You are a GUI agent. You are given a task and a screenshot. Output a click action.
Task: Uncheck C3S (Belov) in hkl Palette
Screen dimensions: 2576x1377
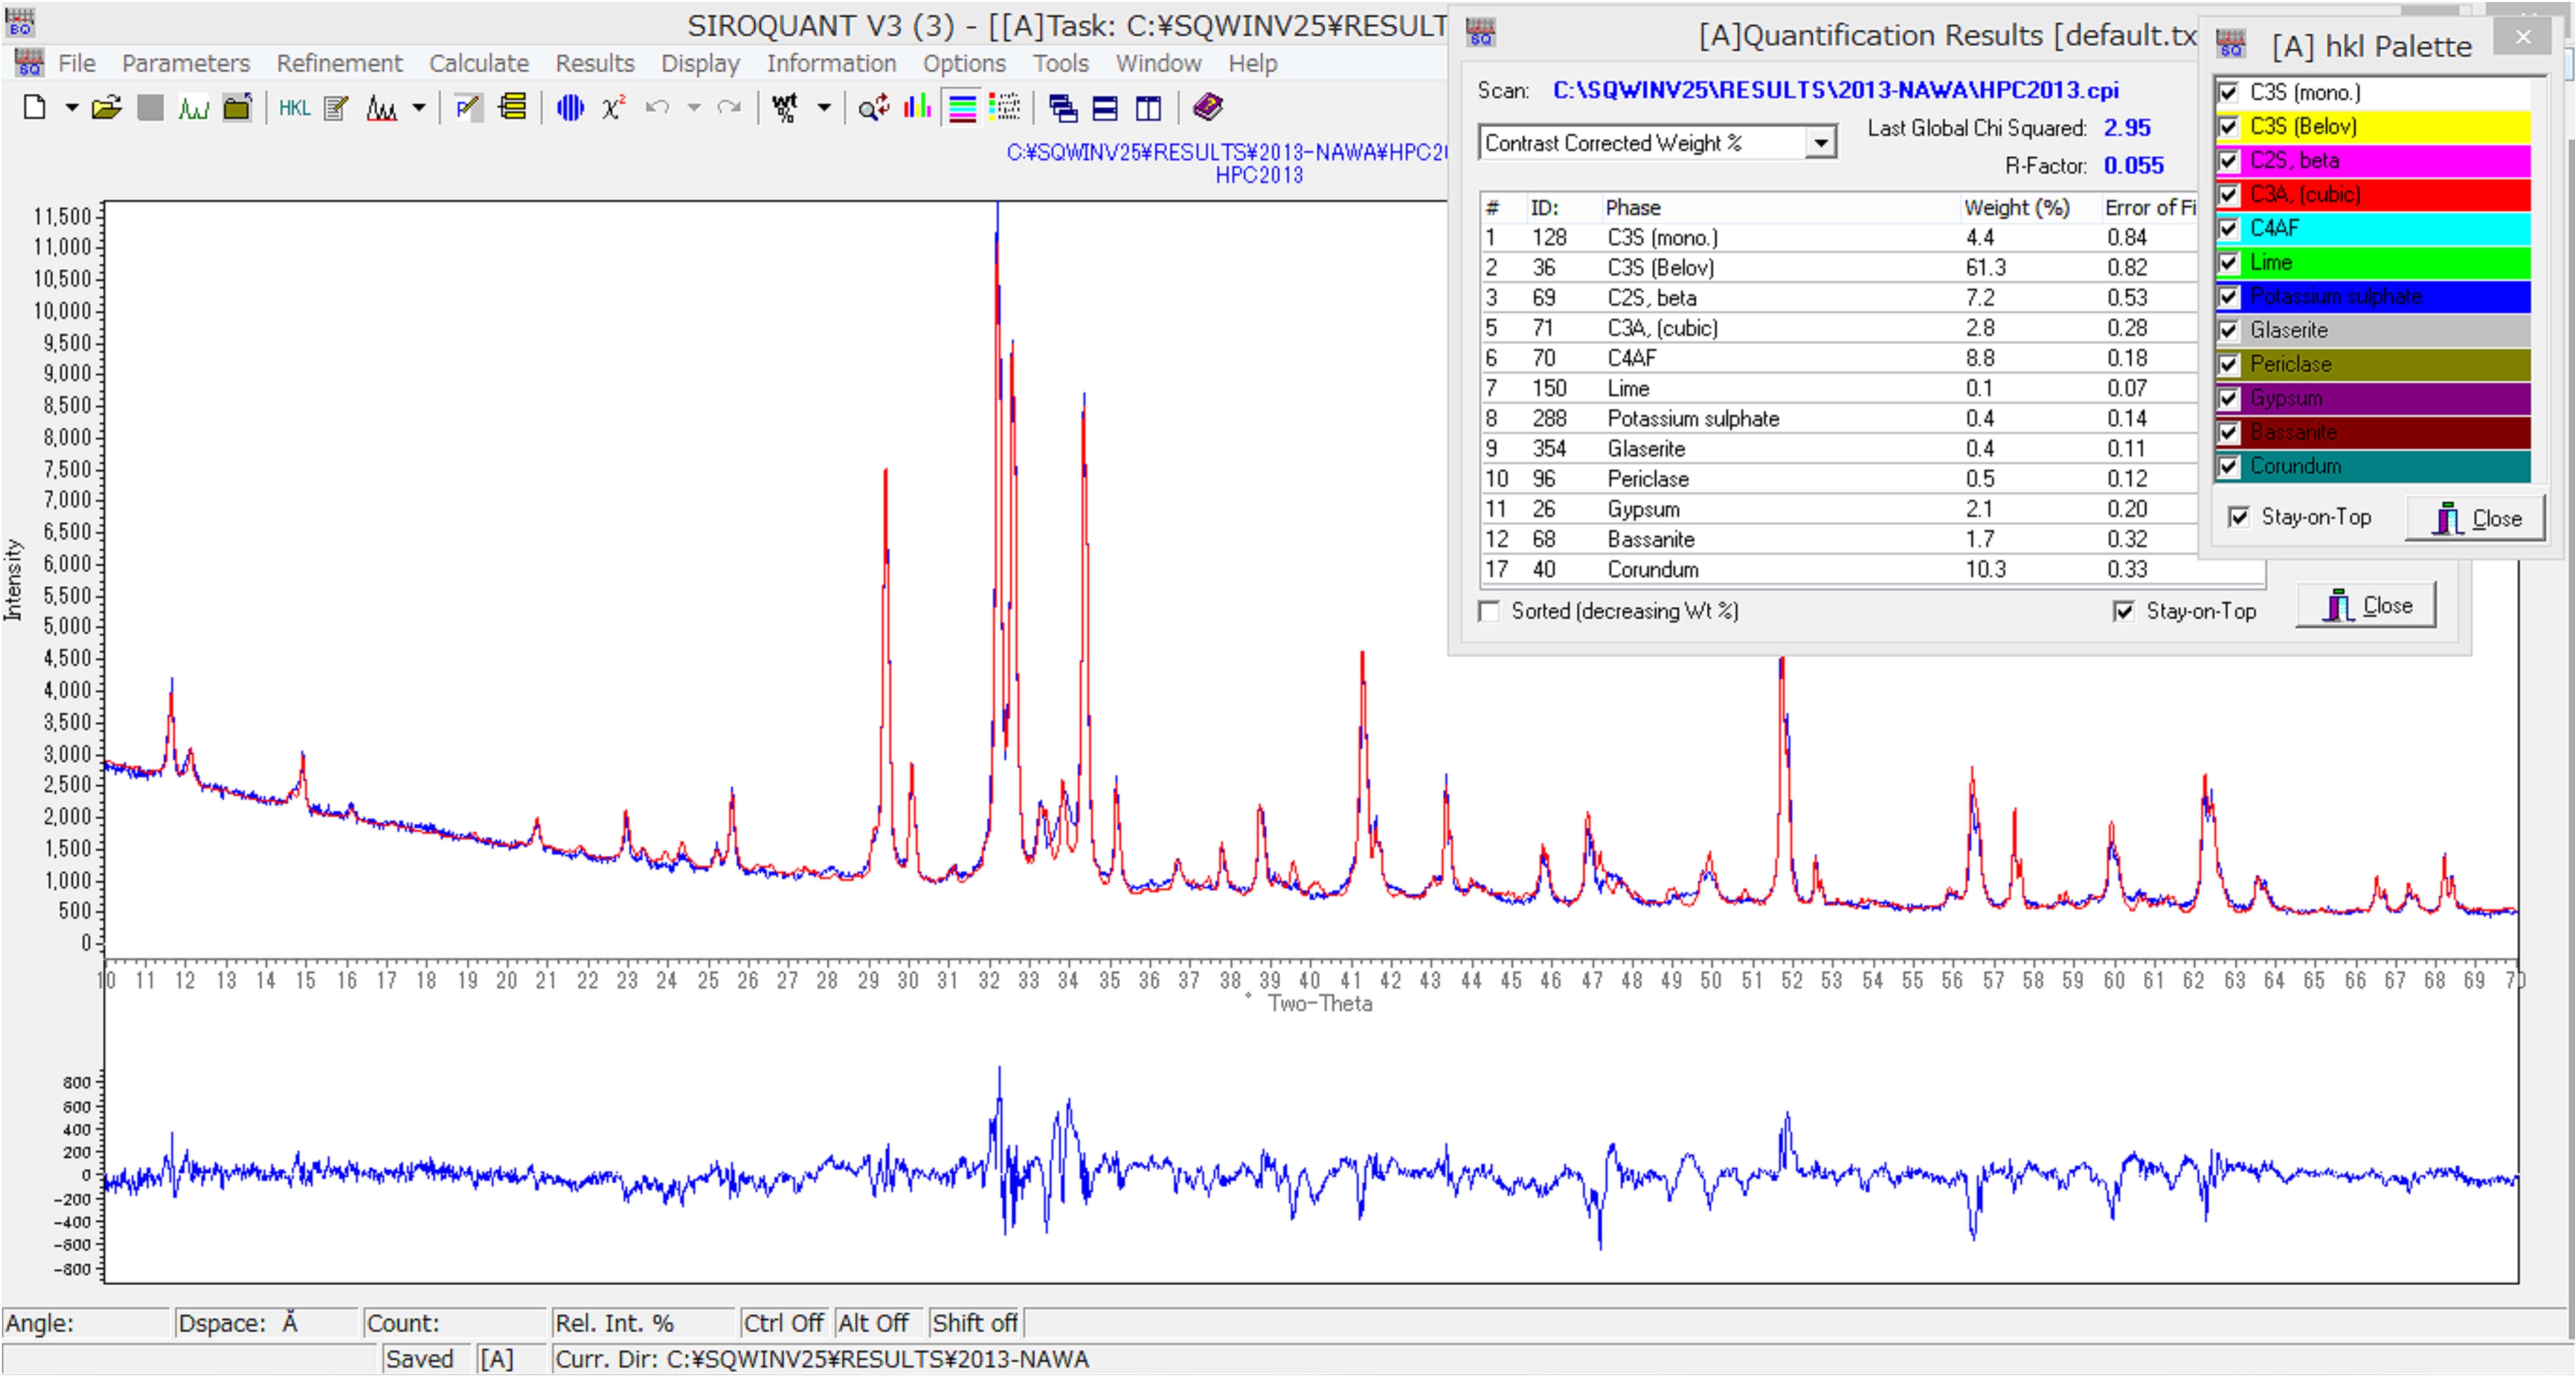click(x=2228, y=127)
